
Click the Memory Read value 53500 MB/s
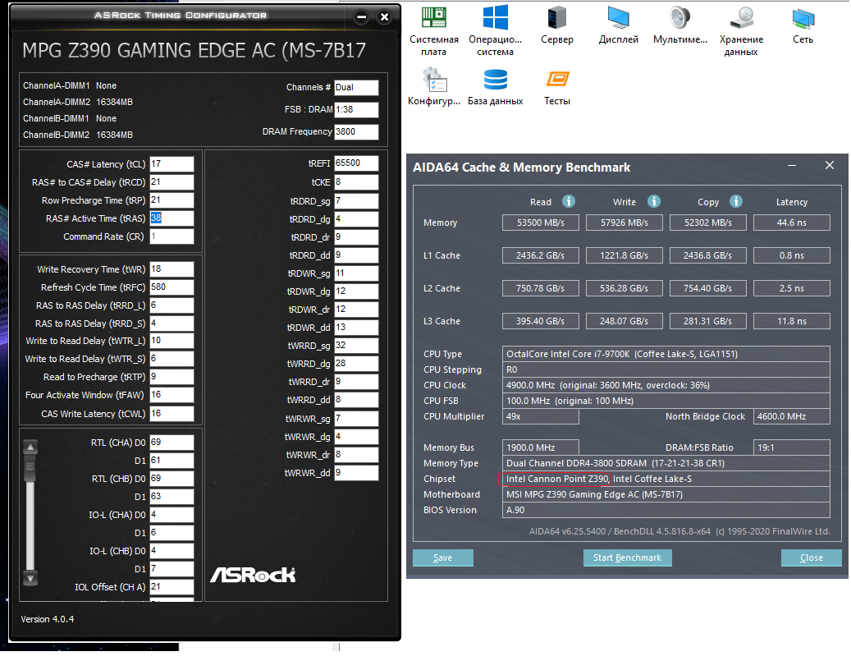coord(541,223)
